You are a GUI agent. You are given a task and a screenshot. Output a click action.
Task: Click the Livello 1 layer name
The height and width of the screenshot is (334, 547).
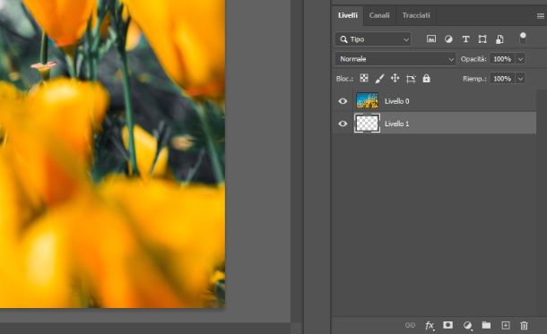point(396,124)
